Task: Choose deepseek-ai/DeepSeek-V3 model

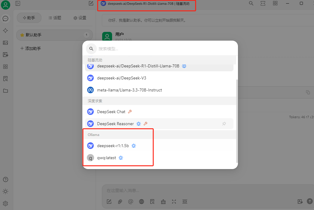Action: point(159,78)
